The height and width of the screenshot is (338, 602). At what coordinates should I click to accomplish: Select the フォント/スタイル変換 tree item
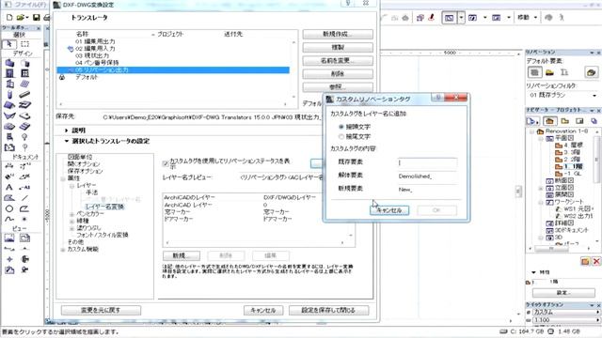103,235
